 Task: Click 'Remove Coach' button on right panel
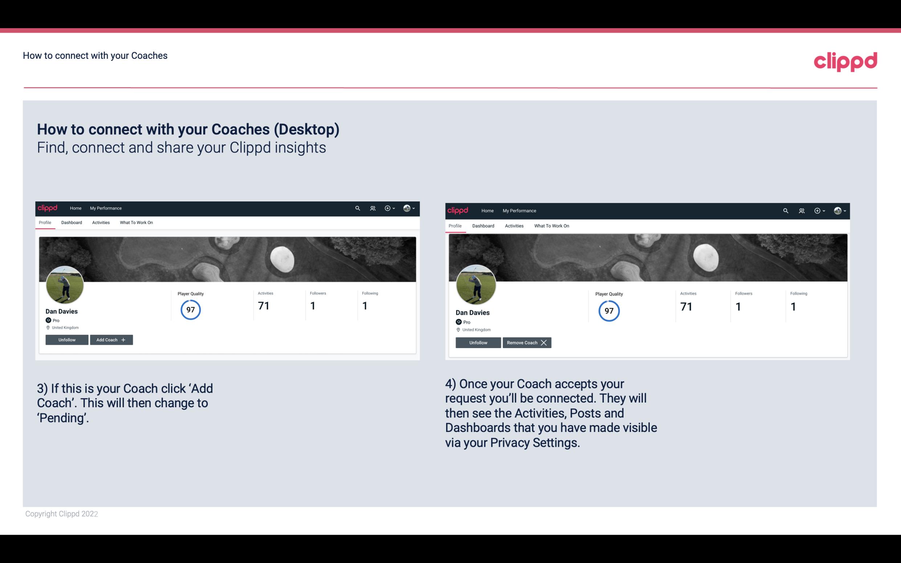click(527, 342)
